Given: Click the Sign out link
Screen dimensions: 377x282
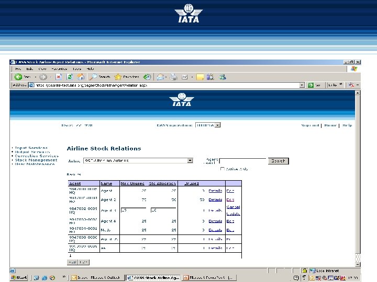Looking at the screenshot, I should (x=310, y=125).
